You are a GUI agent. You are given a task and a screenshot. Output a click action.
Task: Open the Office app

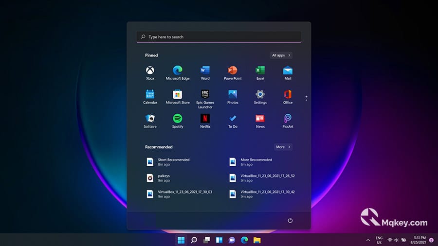tap(288, 97)
